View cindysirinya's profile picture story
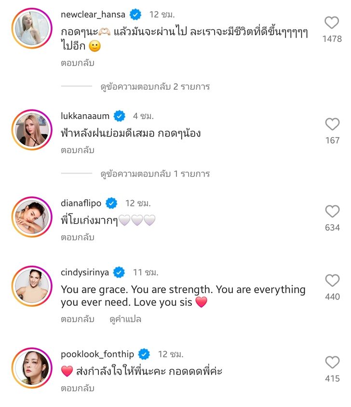The image size is (351, 407). tap(32, 286)
